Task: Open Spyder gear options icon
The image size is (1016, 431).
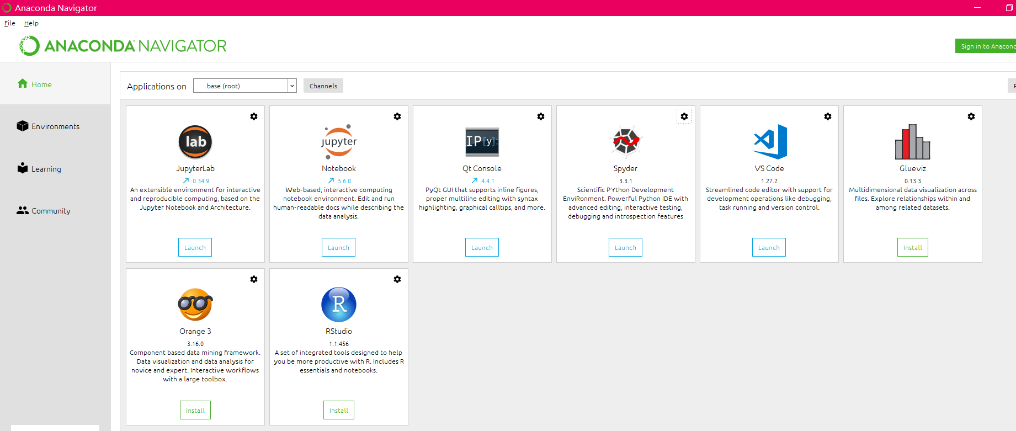Action: 684,116
